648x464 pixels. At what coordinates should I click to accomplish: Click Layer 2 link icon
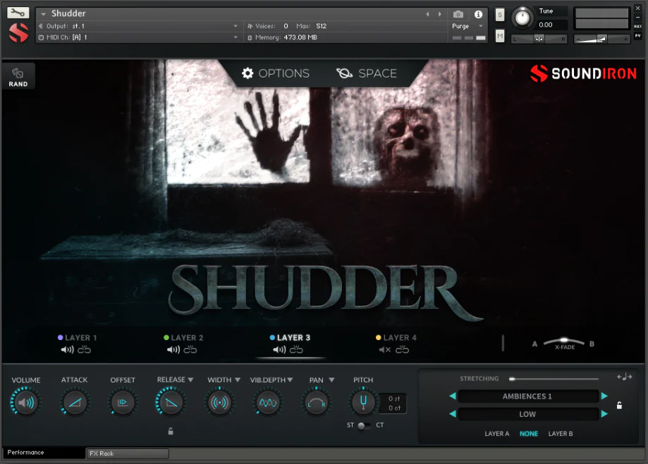click(x=190, y=350)
